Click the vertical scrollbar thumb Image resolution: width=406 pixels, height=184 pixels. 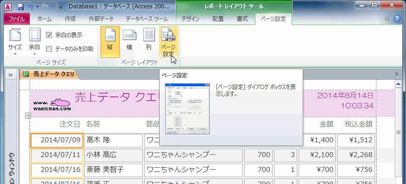coord(398,132)
